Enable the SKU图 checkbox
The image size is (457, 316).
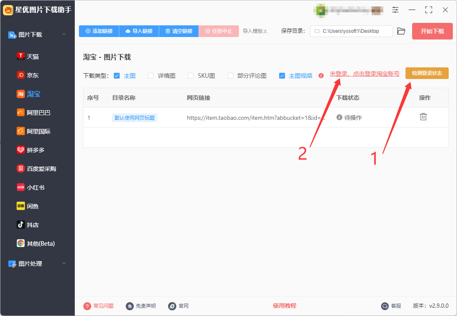pyautogui.click(x=191, y=76)
